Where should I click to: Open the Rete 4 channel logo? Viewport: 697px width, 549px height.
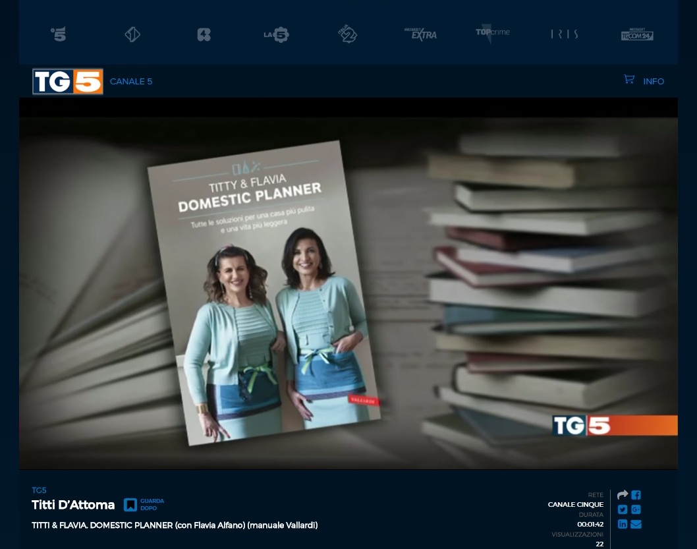pyautogui.click(x=204, y=35)
